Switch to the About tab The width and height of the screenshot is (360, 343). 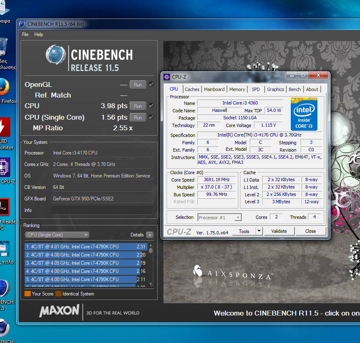click(312, 89)
